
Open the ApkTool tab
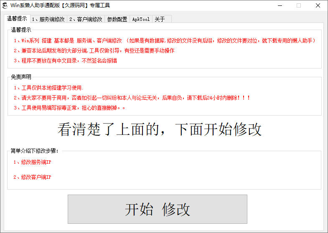[x=141, y=19]
